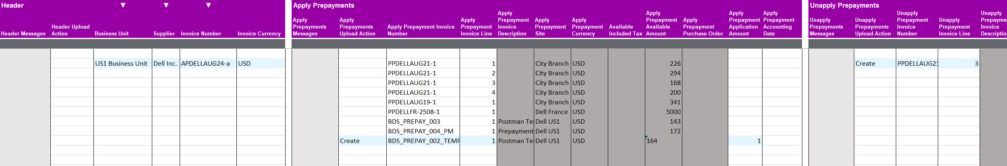
Task: Select the Header Upload Action column heading
Action: (x=70, y=30)
